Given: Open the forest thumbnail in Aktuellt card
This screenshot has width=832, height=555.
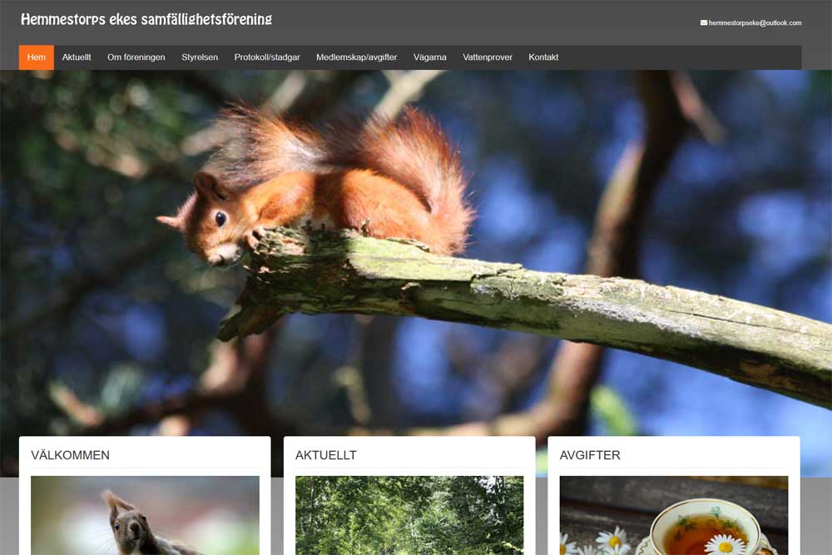Looking at the screenshot, I should pos(409,516).
